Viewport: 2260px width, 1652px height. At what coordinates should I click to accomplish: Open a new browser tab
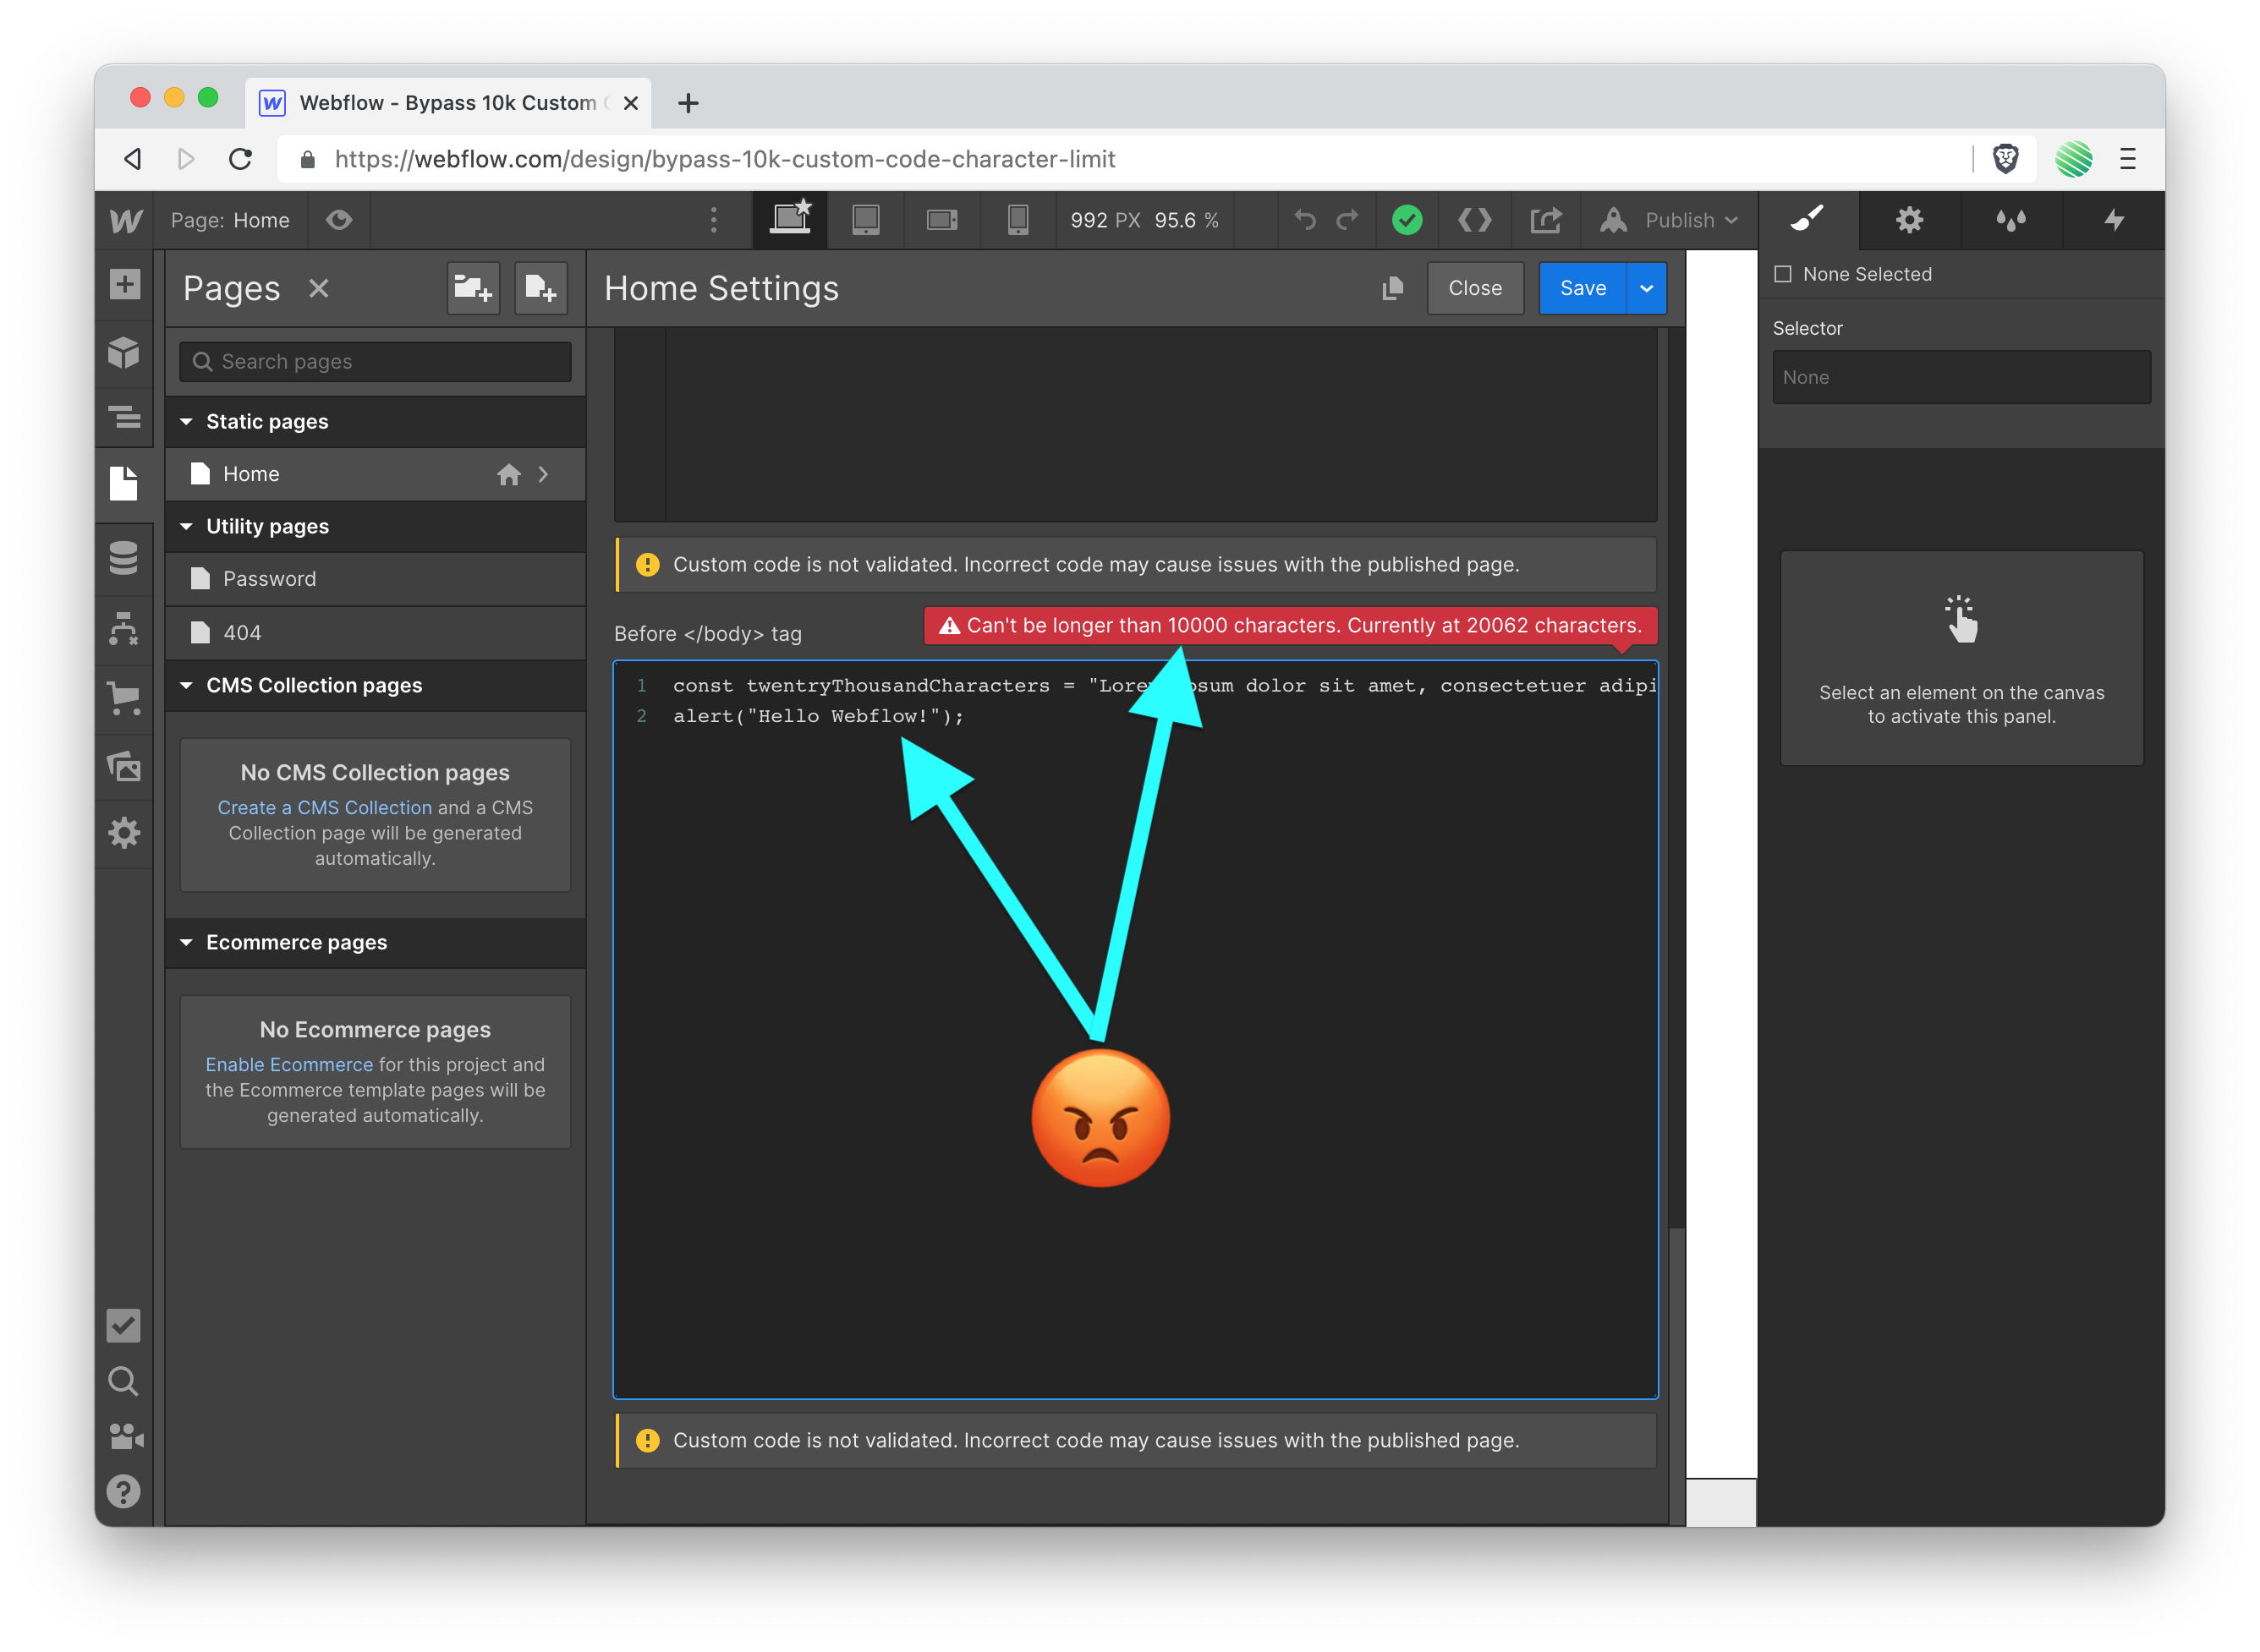pos(688,102)
